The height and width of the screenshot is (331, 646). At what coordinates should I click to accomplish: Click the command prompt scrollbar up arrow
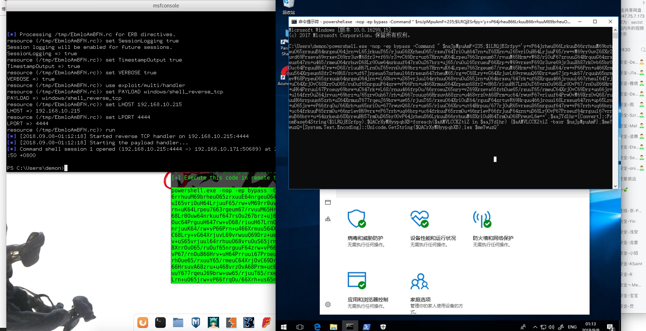[615, 30]
